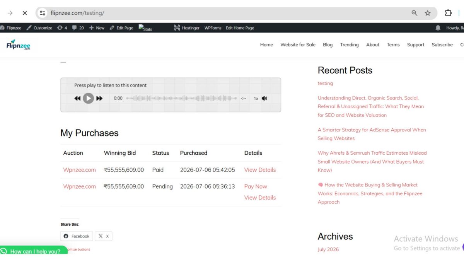Share this page on Facebook
Image resolution: width=464 pixels, height=261 pixels.
(x=77, y=236)
